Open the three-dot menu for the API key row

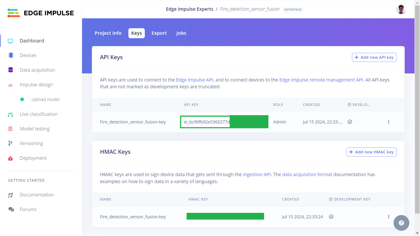(388, 122)
